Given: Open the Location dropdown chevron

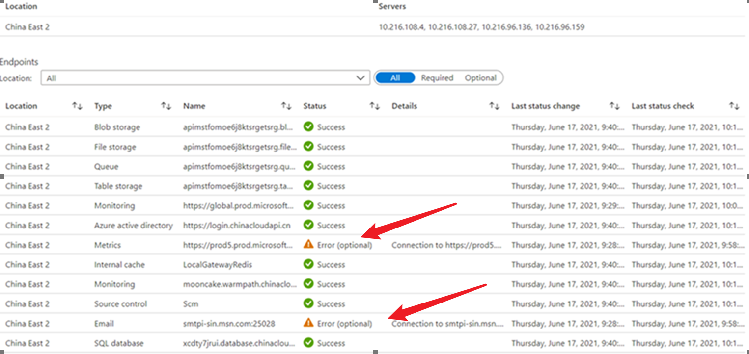Looking at the screenshot, I should click(361, 78).
